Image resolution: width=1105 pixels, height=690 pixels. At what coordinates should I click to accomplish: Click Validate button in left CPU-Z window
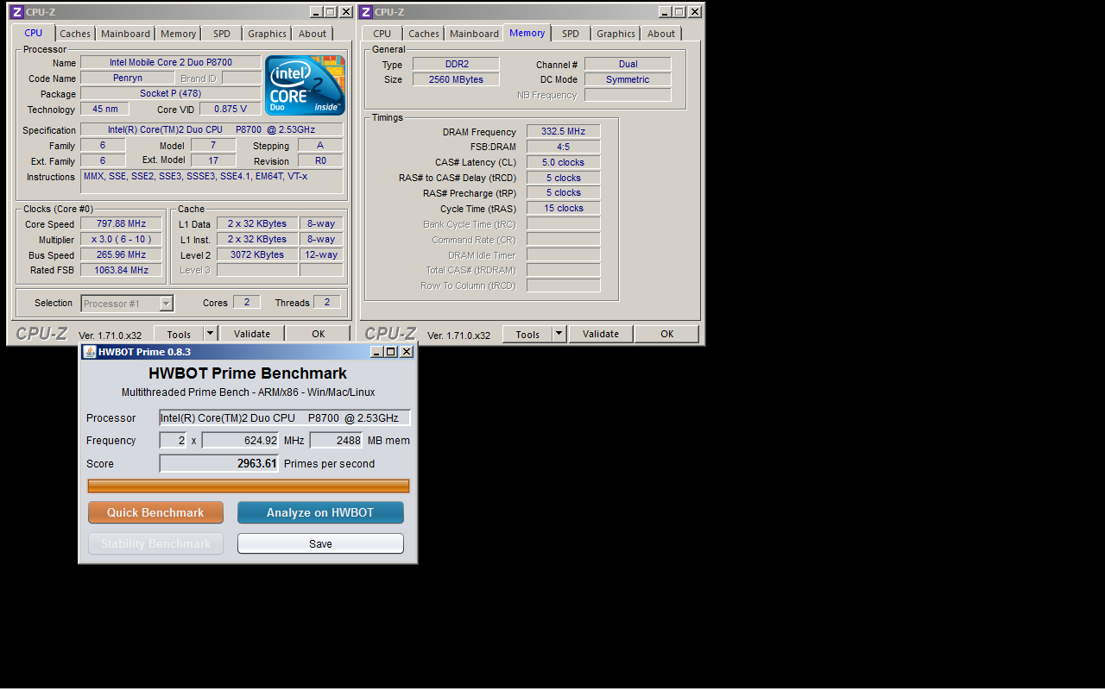coord(252,334)
